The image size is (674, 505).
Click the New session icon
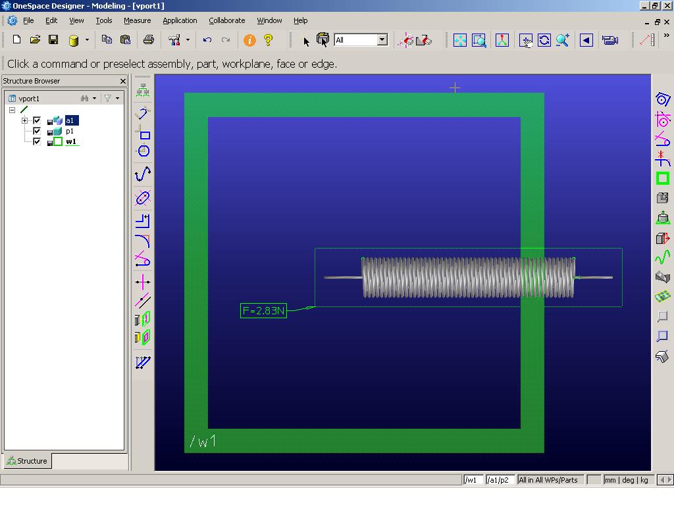point(16,40)
